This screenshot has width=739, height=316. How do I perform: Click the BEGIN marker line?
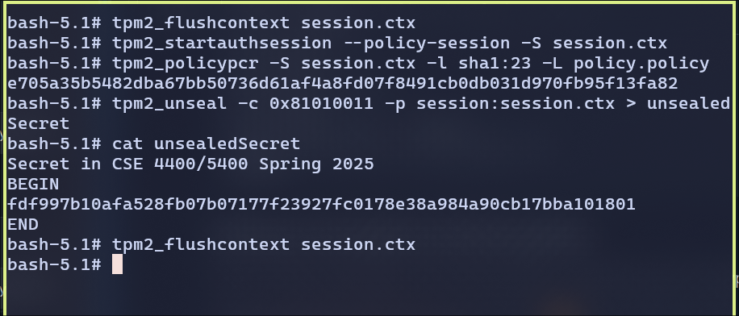(33, 184)
